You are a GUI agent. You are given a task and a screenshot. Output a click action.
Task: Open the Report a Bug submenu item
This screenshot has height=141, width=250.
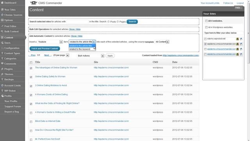point(12,112)
